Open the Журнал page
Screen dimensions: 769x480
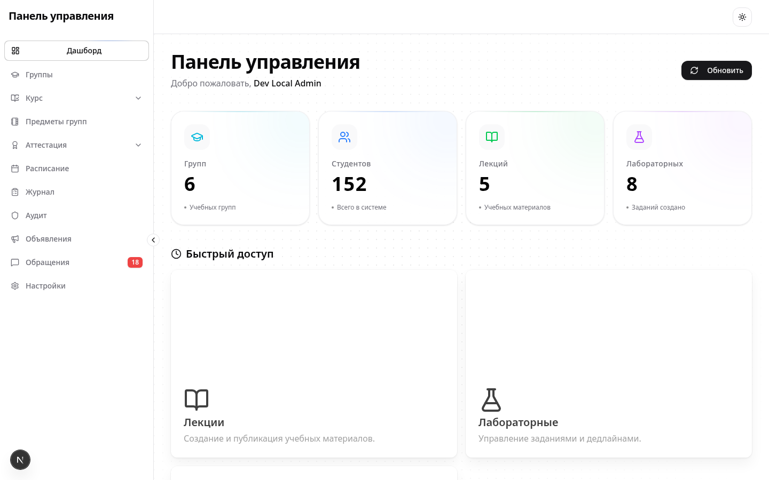coord(76,192)
